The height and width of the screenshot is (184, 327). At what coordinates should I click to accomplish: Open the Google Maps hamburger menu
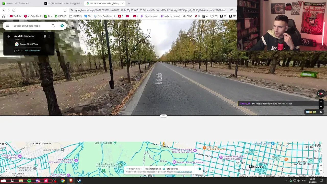click(x=7, y=26)
